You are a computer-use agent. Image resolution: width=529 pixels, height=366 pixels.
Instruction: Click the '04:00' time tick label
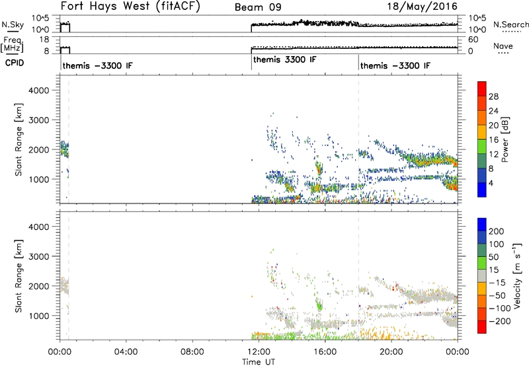tap(126, 352)
